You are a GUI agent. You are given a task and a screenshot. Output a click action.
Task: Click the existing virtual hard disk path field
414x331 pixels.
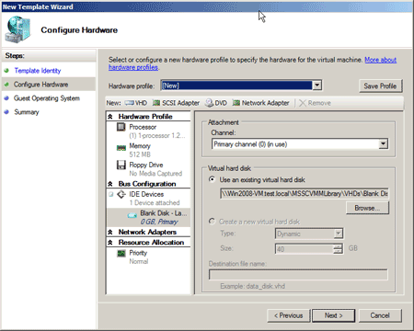coord(305,193)
